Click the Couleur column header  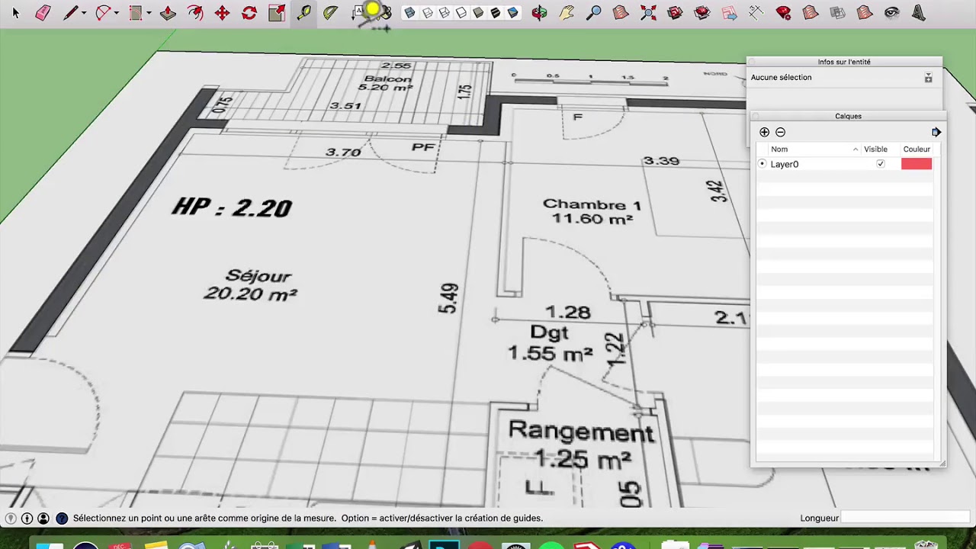pos(917,149)
